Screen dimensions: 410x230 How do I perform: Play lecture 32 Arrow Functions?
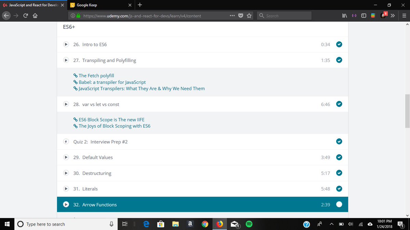(x=66, y=204)
